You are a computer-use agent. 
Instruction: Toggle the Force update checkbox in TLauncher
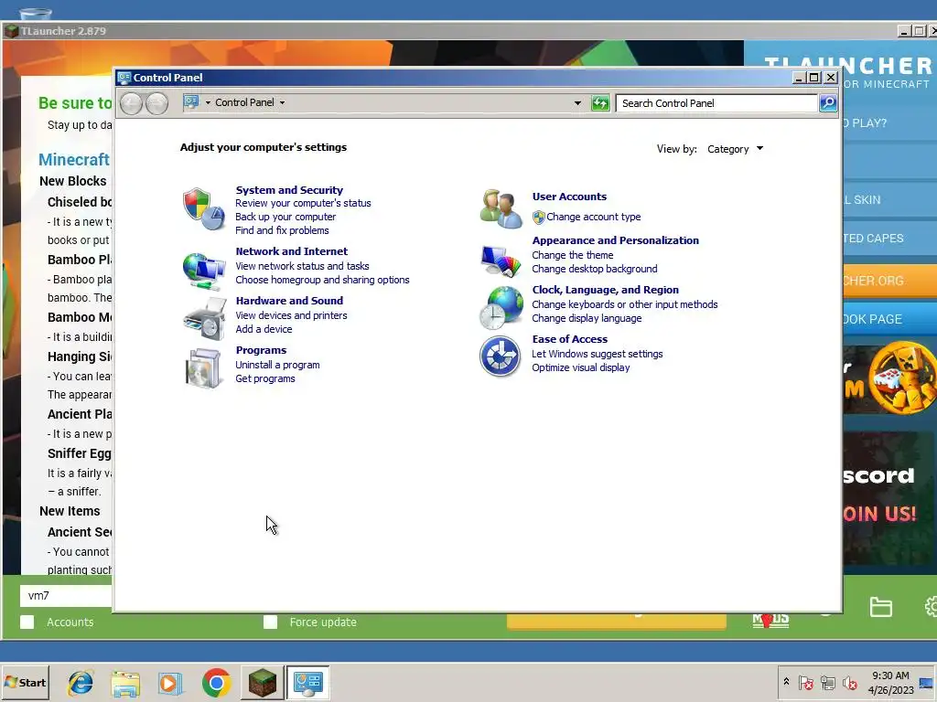[x=270, y=622]
